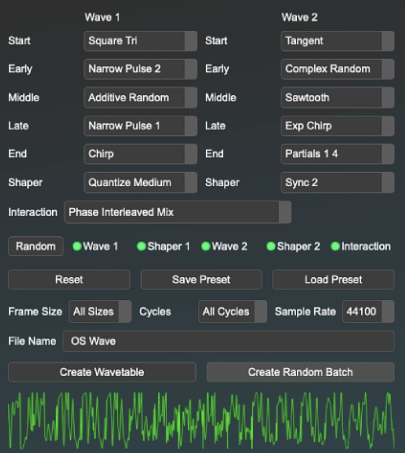Edit the File Name field containing OS Wave
Screen dimensions: 405x453
pyautogui.click(x=228, y=341)
